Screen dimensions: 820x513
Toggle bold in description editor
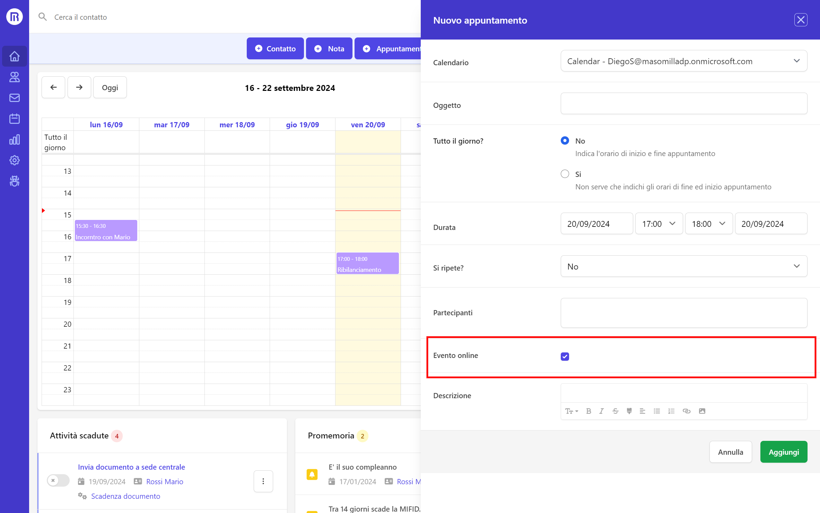(x=588, y=411)
